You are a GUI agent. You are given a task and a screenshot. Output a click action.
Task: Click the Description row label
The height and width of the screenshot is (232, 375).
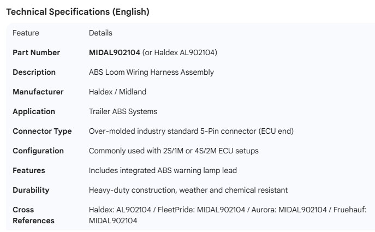pos(34,72)
